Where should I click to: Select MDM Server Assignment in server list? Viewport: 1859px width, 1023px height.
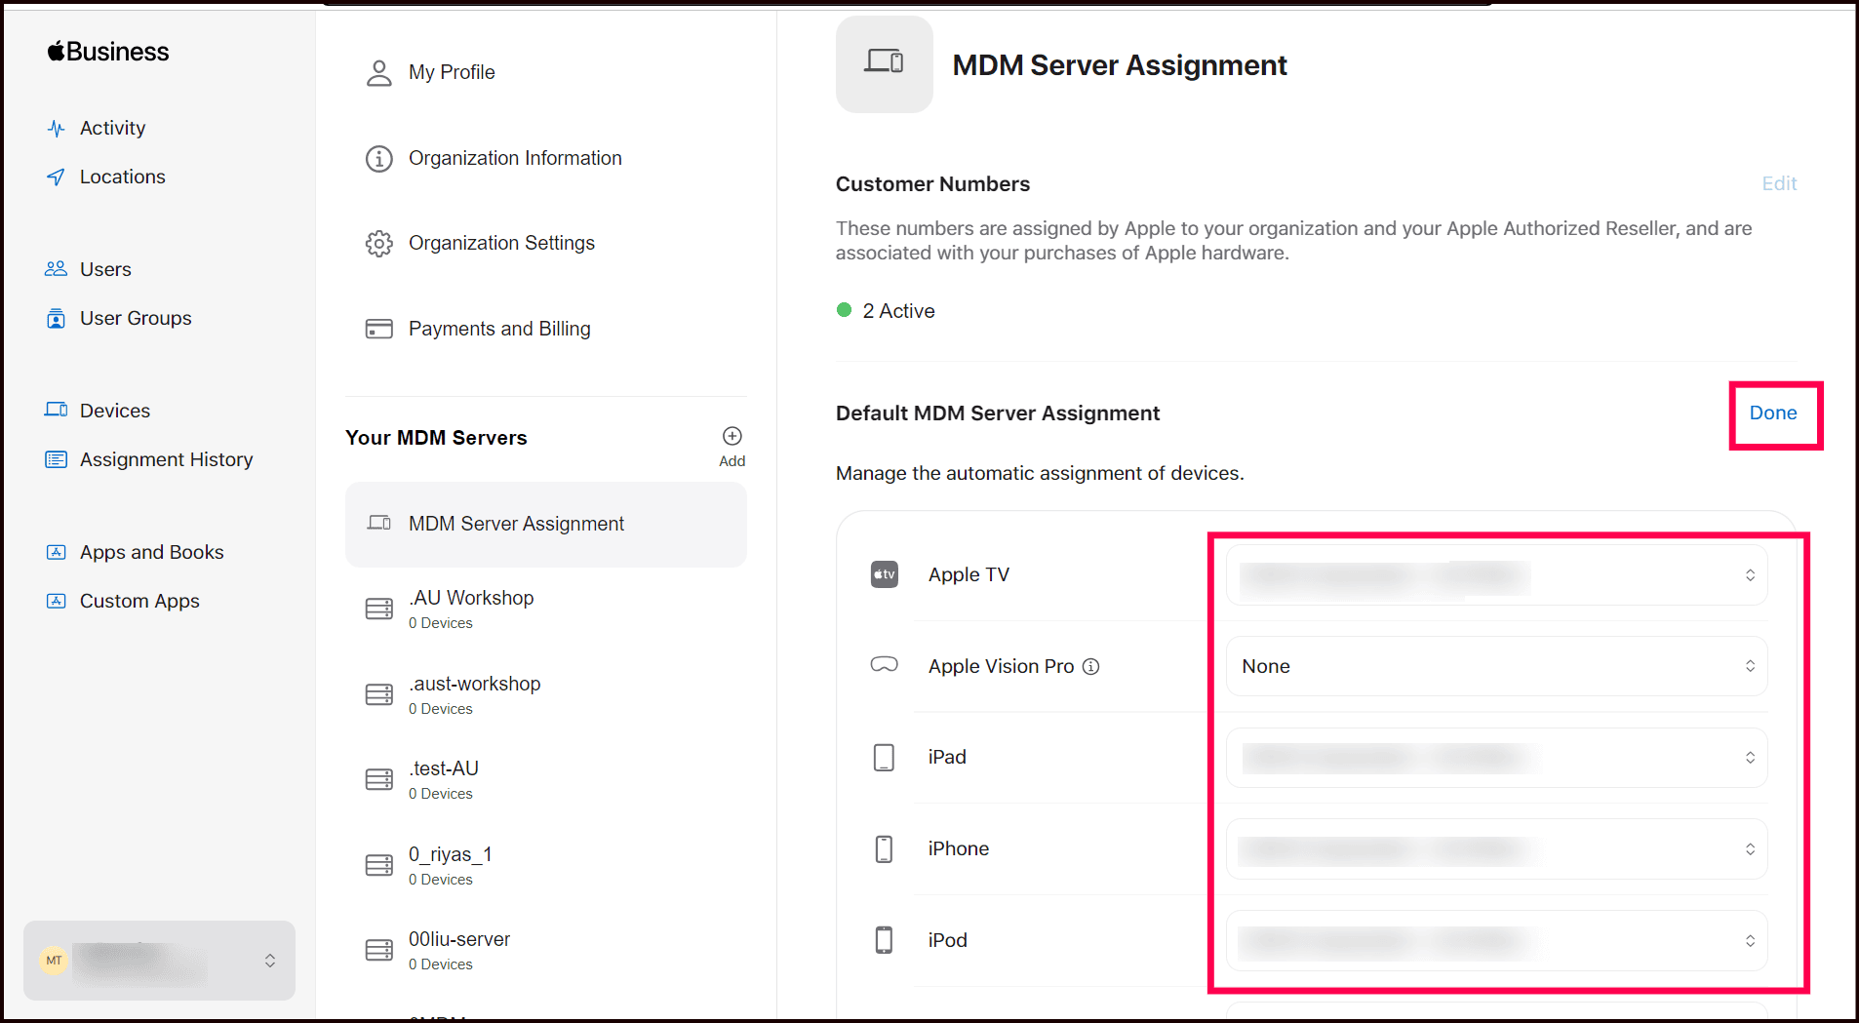(546, 525)
